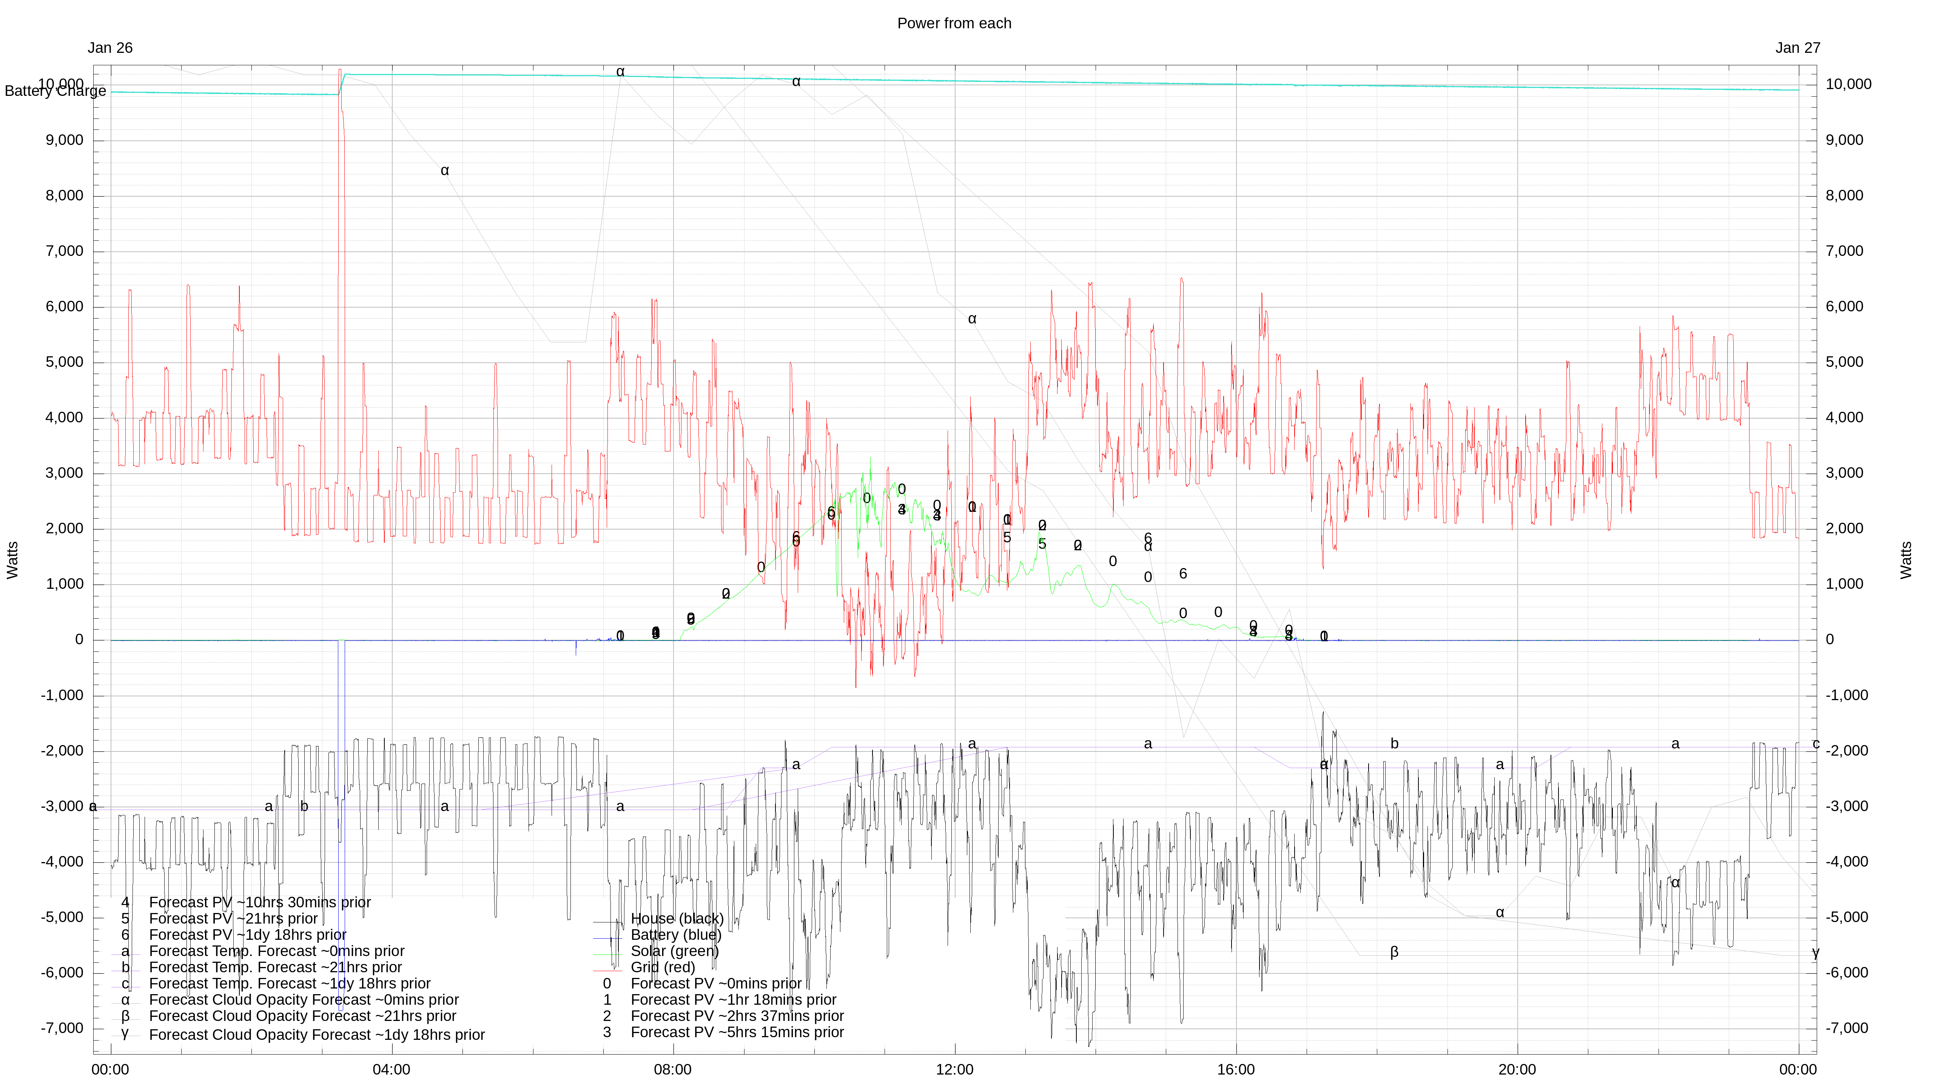Click the 'Forecast PV ~10hrs 30mins prior' legend text
1933x1087 pixels.
pyautogui.click(x=260, y=902)
